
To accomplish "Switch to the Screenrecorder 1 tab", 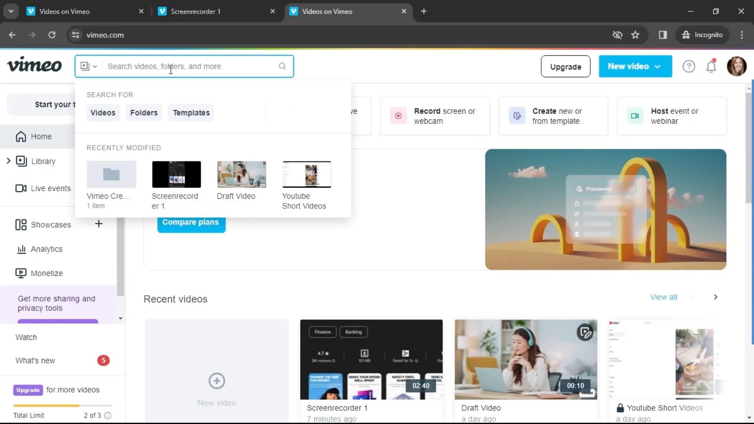I will 195,11.
